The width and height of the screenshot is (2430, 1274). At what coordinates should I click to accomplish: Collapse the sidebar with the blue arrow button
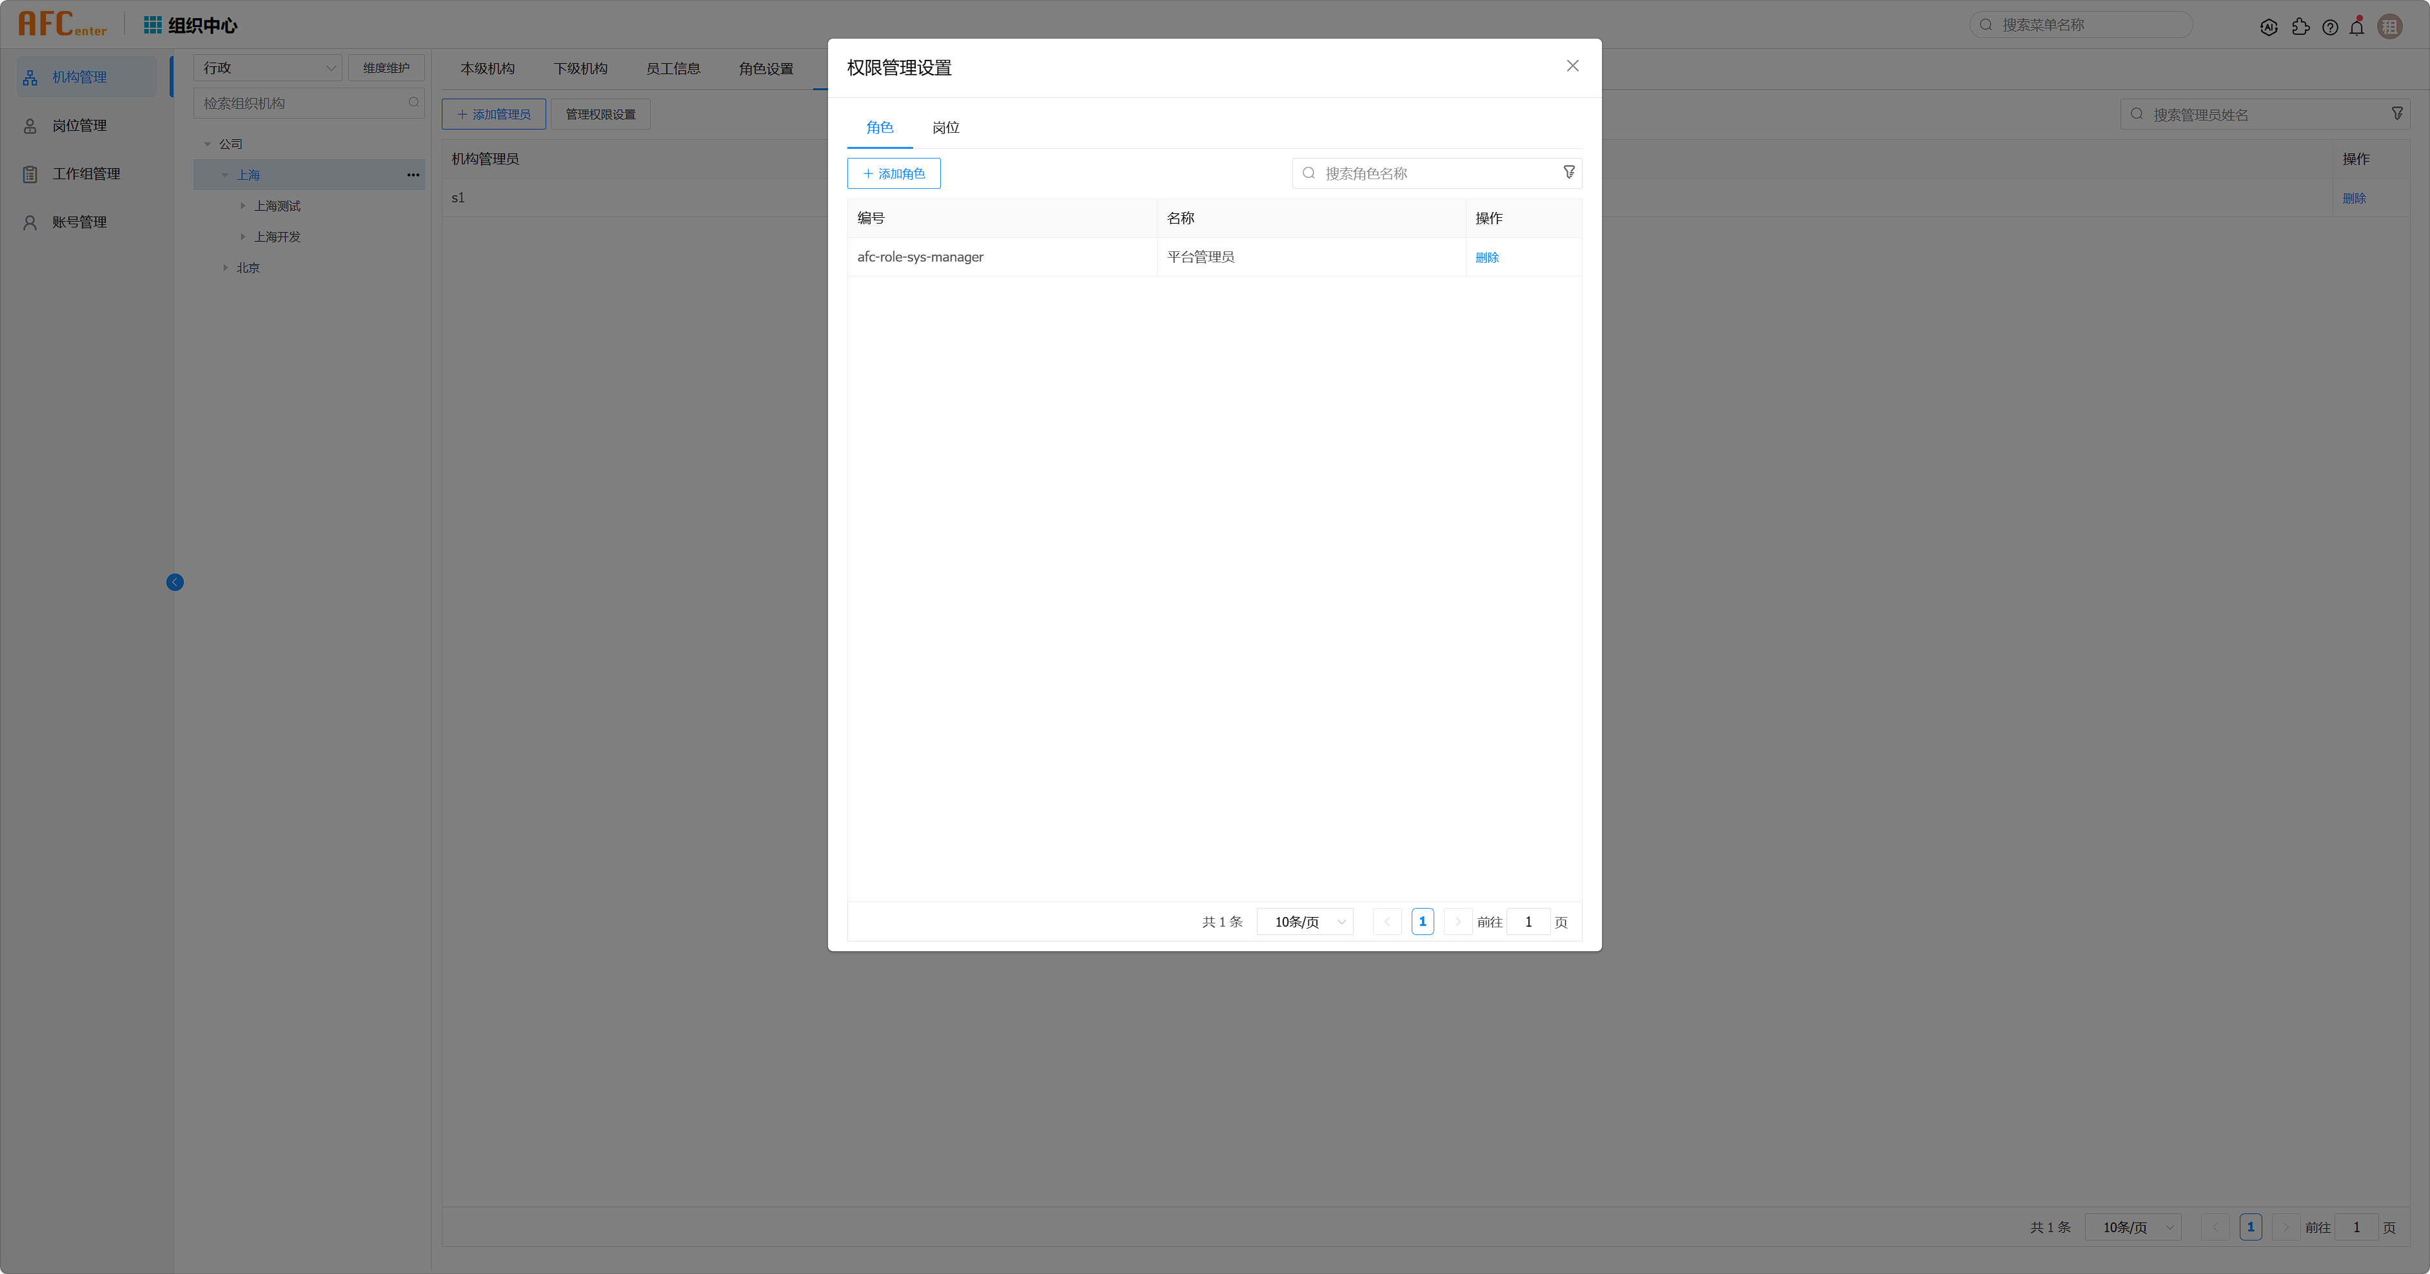tap(175, 583)
